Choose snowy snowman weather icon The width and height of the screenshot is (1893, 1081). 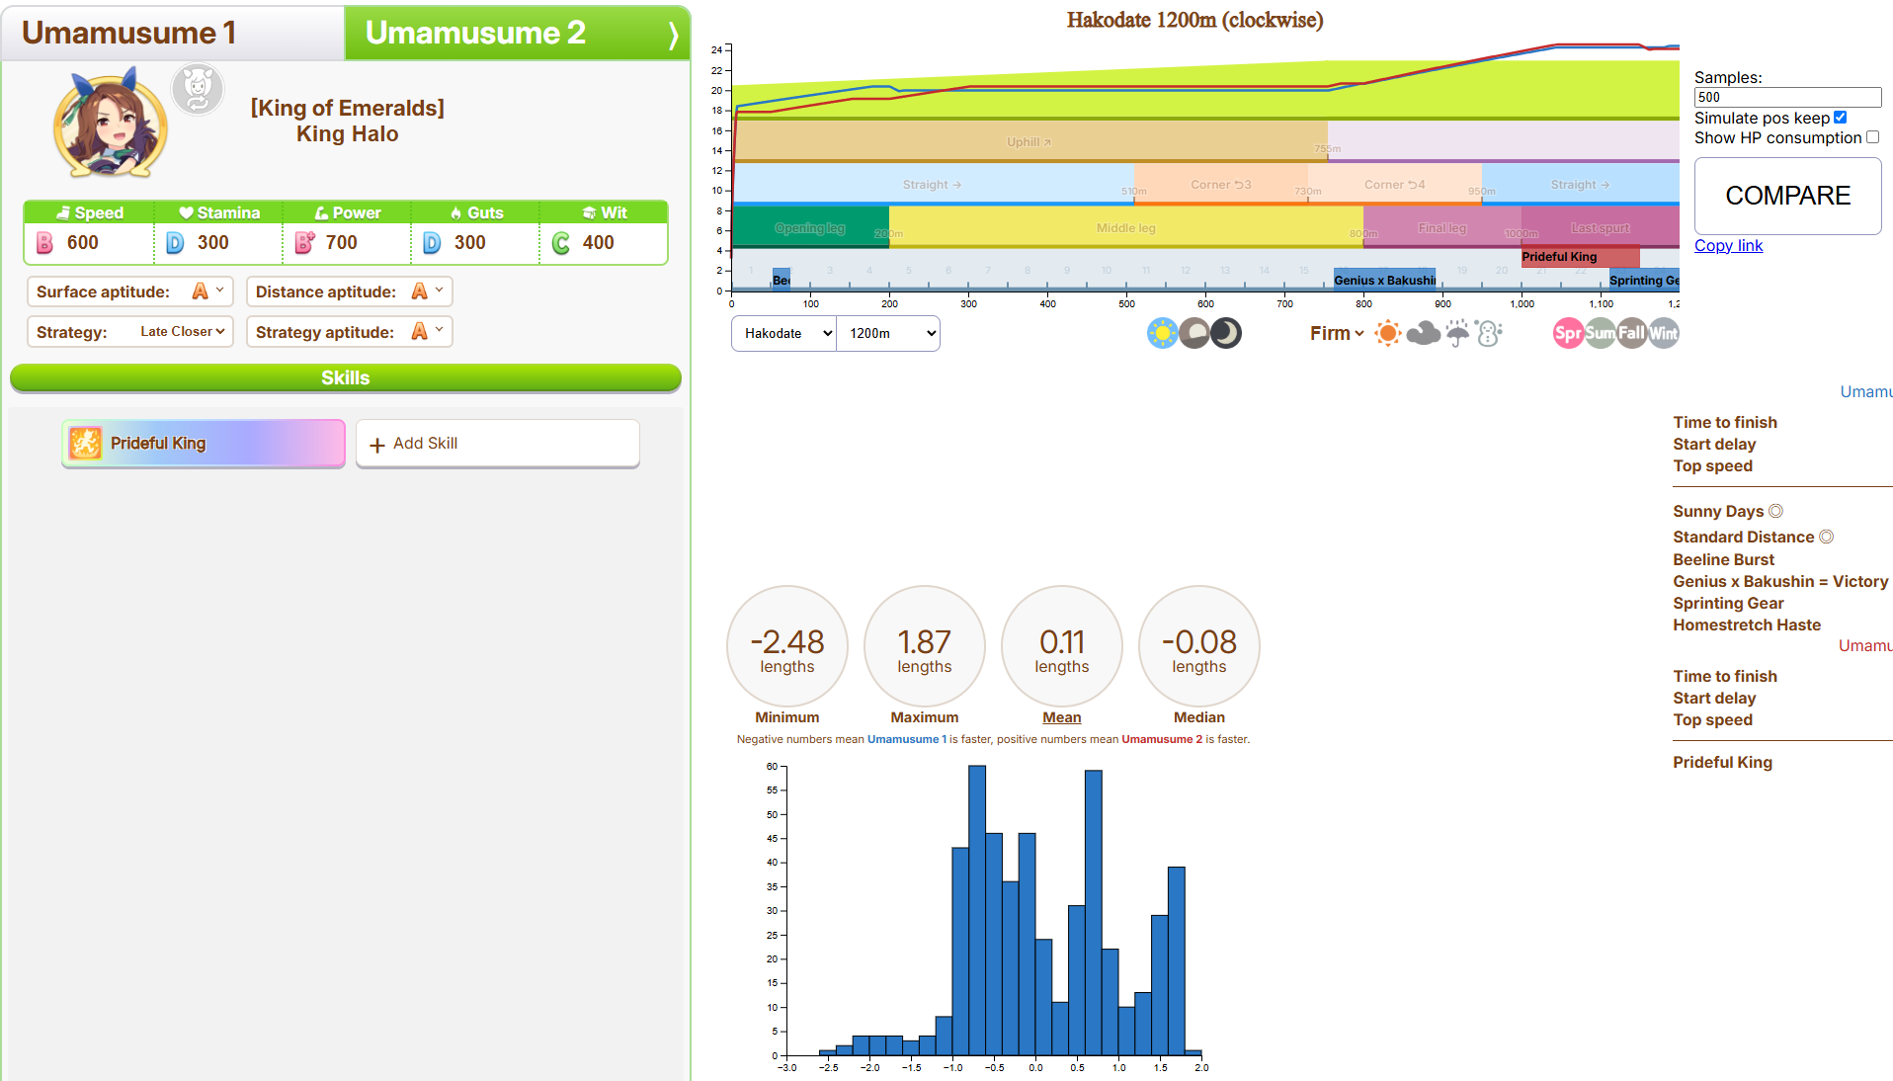[1489, 333]
